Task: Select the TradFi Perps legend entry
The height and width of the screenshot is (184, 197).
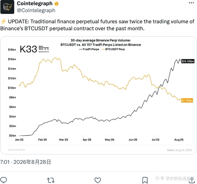Action: click(89, 49)
